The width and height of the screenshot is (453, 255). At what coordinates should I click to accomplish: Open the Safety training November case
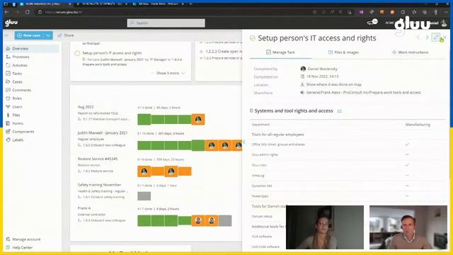(99, 185)
